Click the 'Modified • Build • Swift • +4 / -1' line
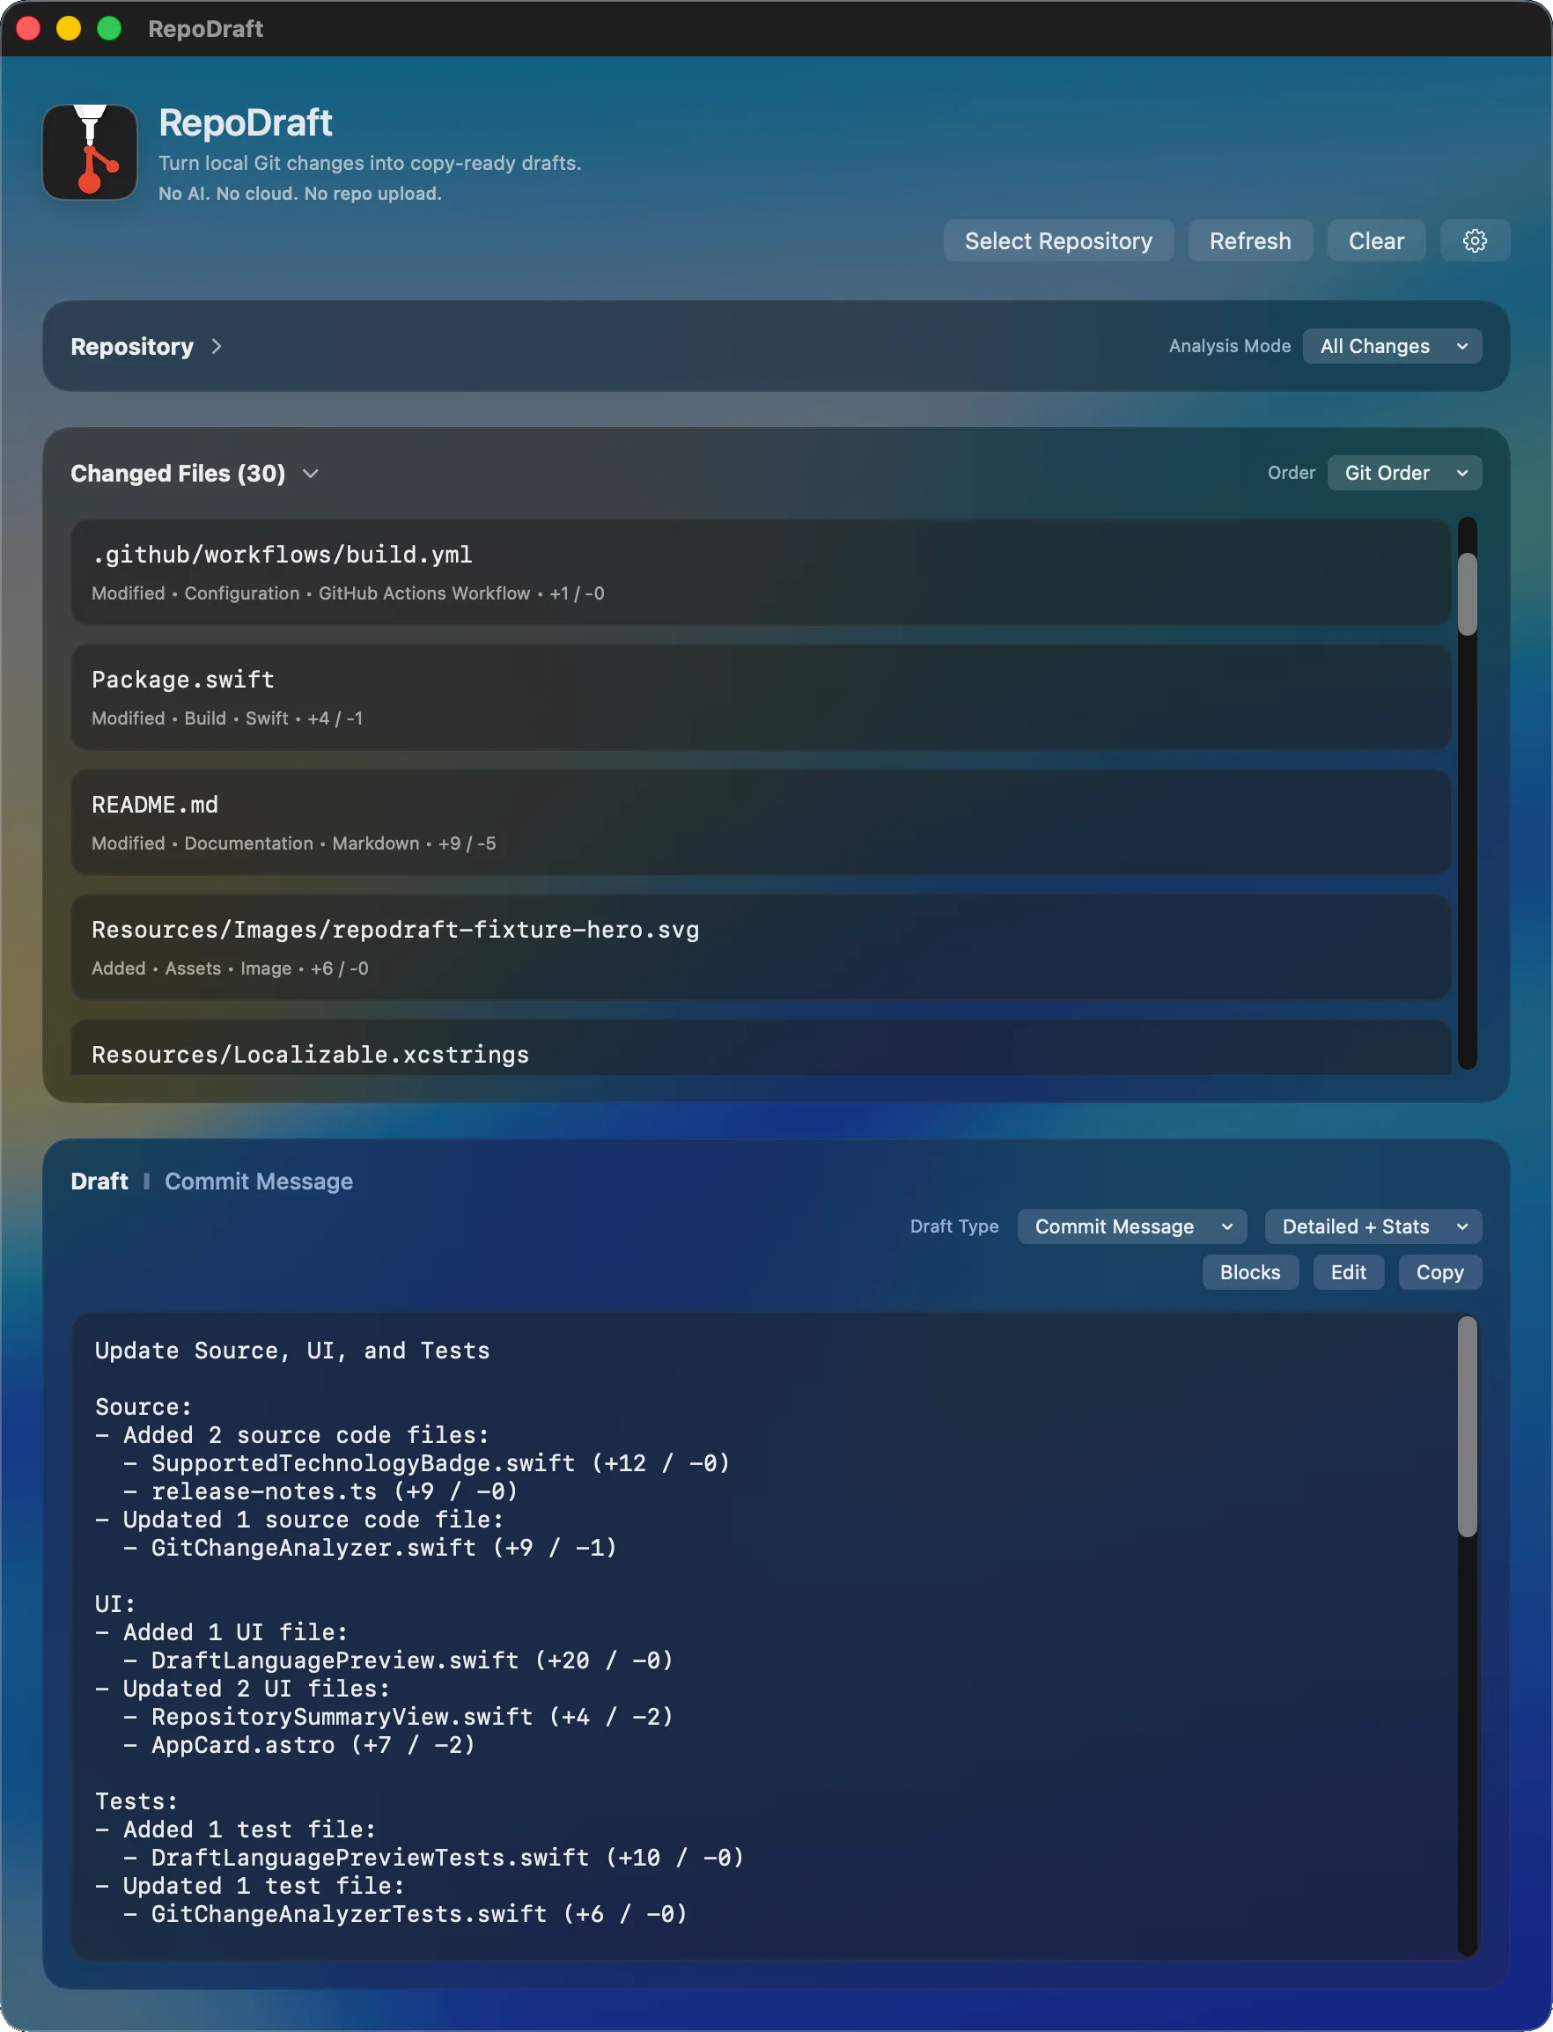 coord(227,718)
